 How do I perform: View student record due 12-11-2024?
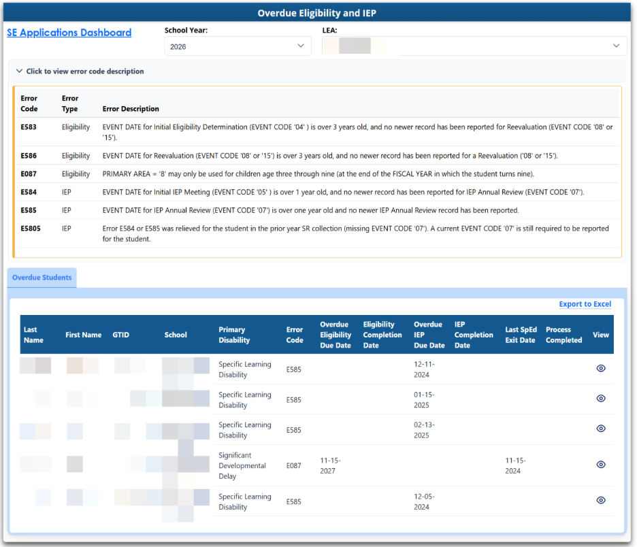coord(600,368)
